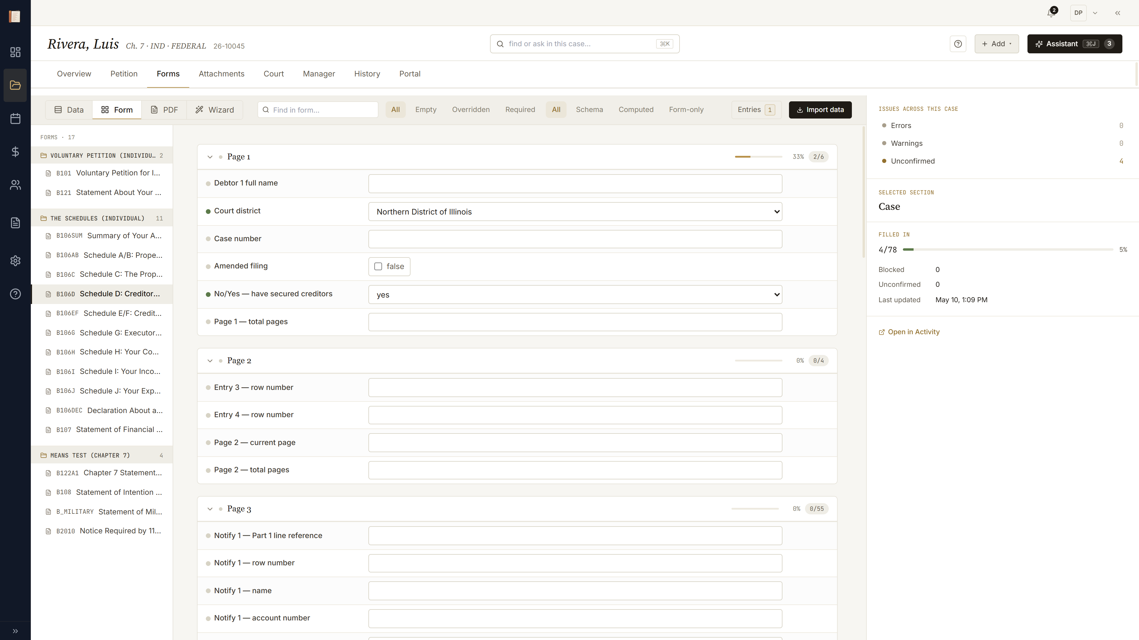The image size is (1139, 640).
Task: Switch to History tab
Action: pyautogui.click(x=367, y=74)
